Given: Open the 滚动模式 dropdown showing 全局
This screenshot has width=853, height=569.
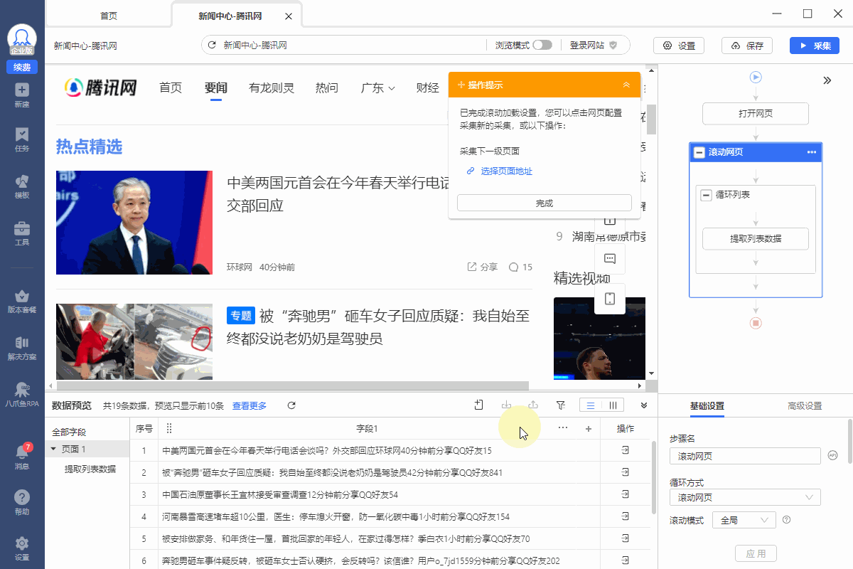Looking at the screenshot, I should pos(744,521).
